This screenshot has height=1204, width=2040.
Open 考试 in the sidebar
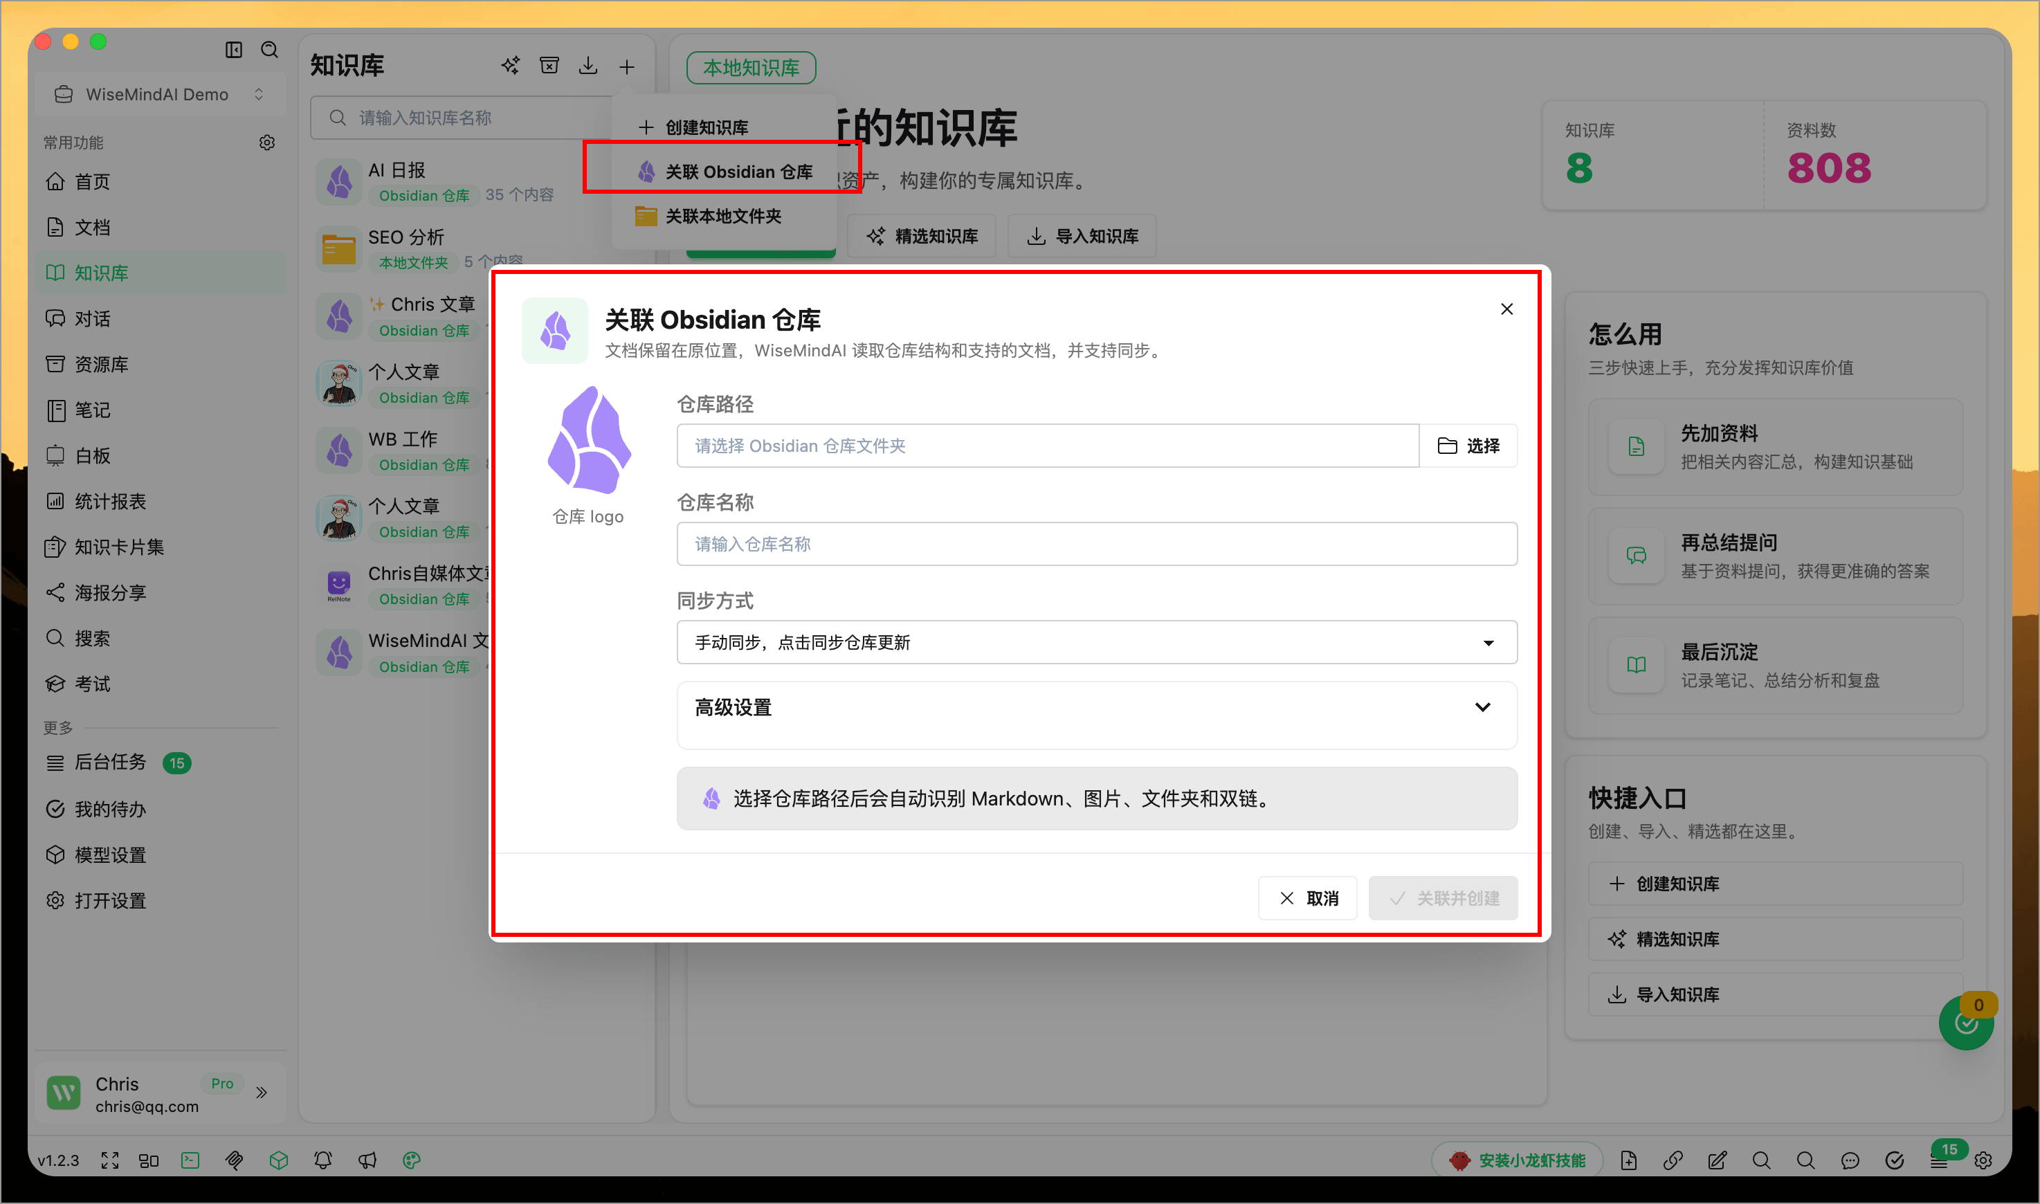pos(161,684)
